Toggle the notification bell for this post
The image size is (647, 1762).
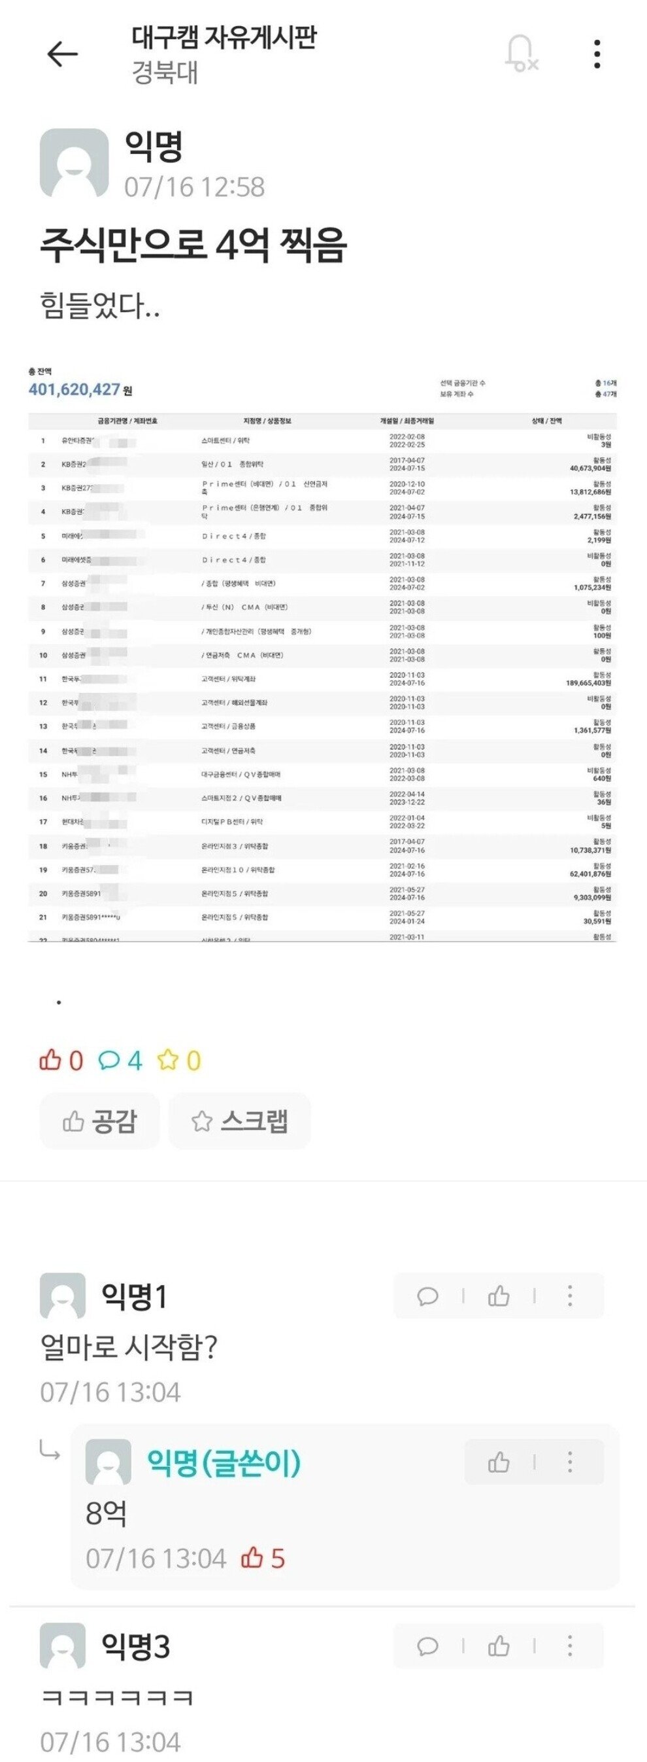(521, 54)
